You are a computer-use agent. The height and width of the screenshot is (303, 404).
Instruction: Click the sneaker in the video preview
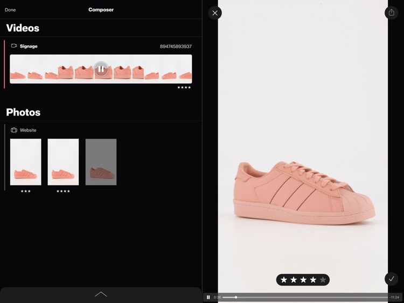[x=304, y=192]
